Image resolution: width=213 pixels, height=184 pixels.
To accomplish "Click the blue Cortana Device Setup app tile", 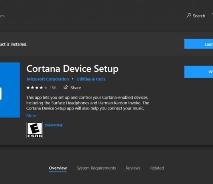I will pyautogui.click(x=10, y=90).
